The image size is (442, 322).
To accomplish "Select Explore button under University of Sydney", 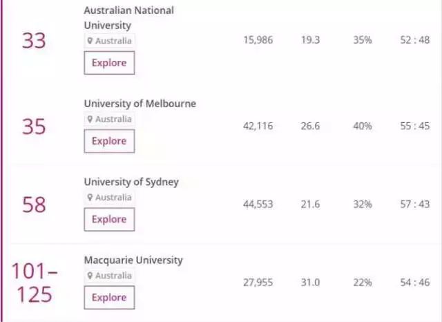I will [109, 219].
